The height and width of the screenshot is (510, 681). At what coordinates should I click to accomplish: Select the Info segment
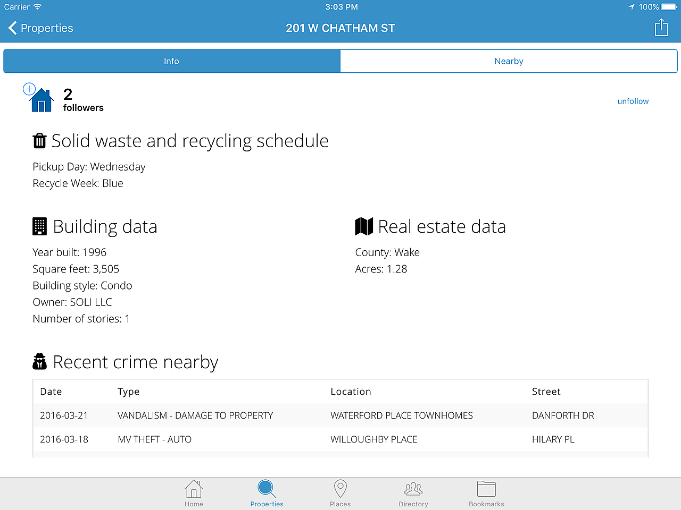[x=171, y=61]
